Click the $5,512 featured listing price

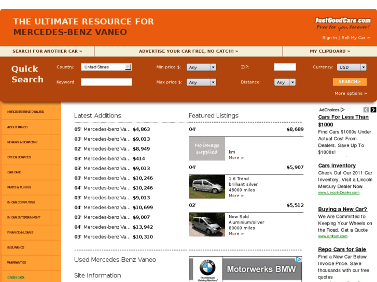295,205
